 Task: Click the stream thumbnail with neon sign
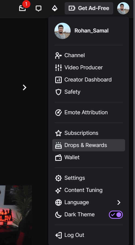tap(16, 215)
